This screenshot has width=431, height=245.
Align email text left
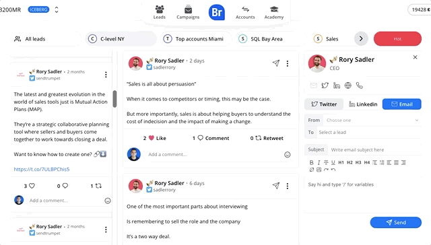pos(389,162)
